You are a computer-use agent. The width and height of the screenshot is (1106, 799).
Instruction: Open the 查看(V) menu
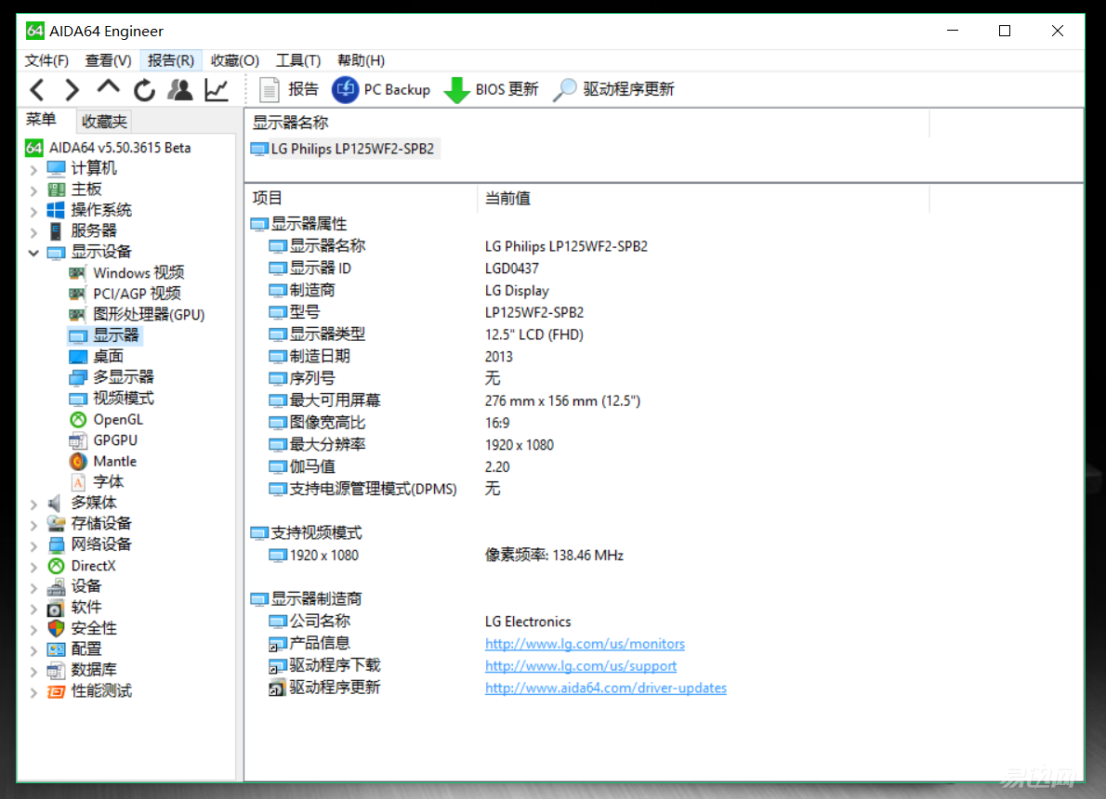click(108, 60)
